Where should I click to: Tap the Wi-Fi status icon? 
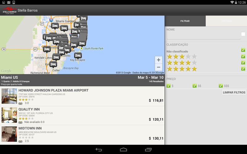(x=232, y=2)
